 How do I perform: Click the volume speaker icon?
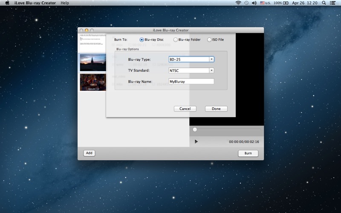point(254,3)
